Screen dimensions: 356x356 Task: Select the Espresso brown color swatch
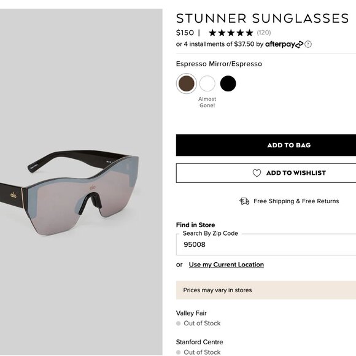(187, 83)
